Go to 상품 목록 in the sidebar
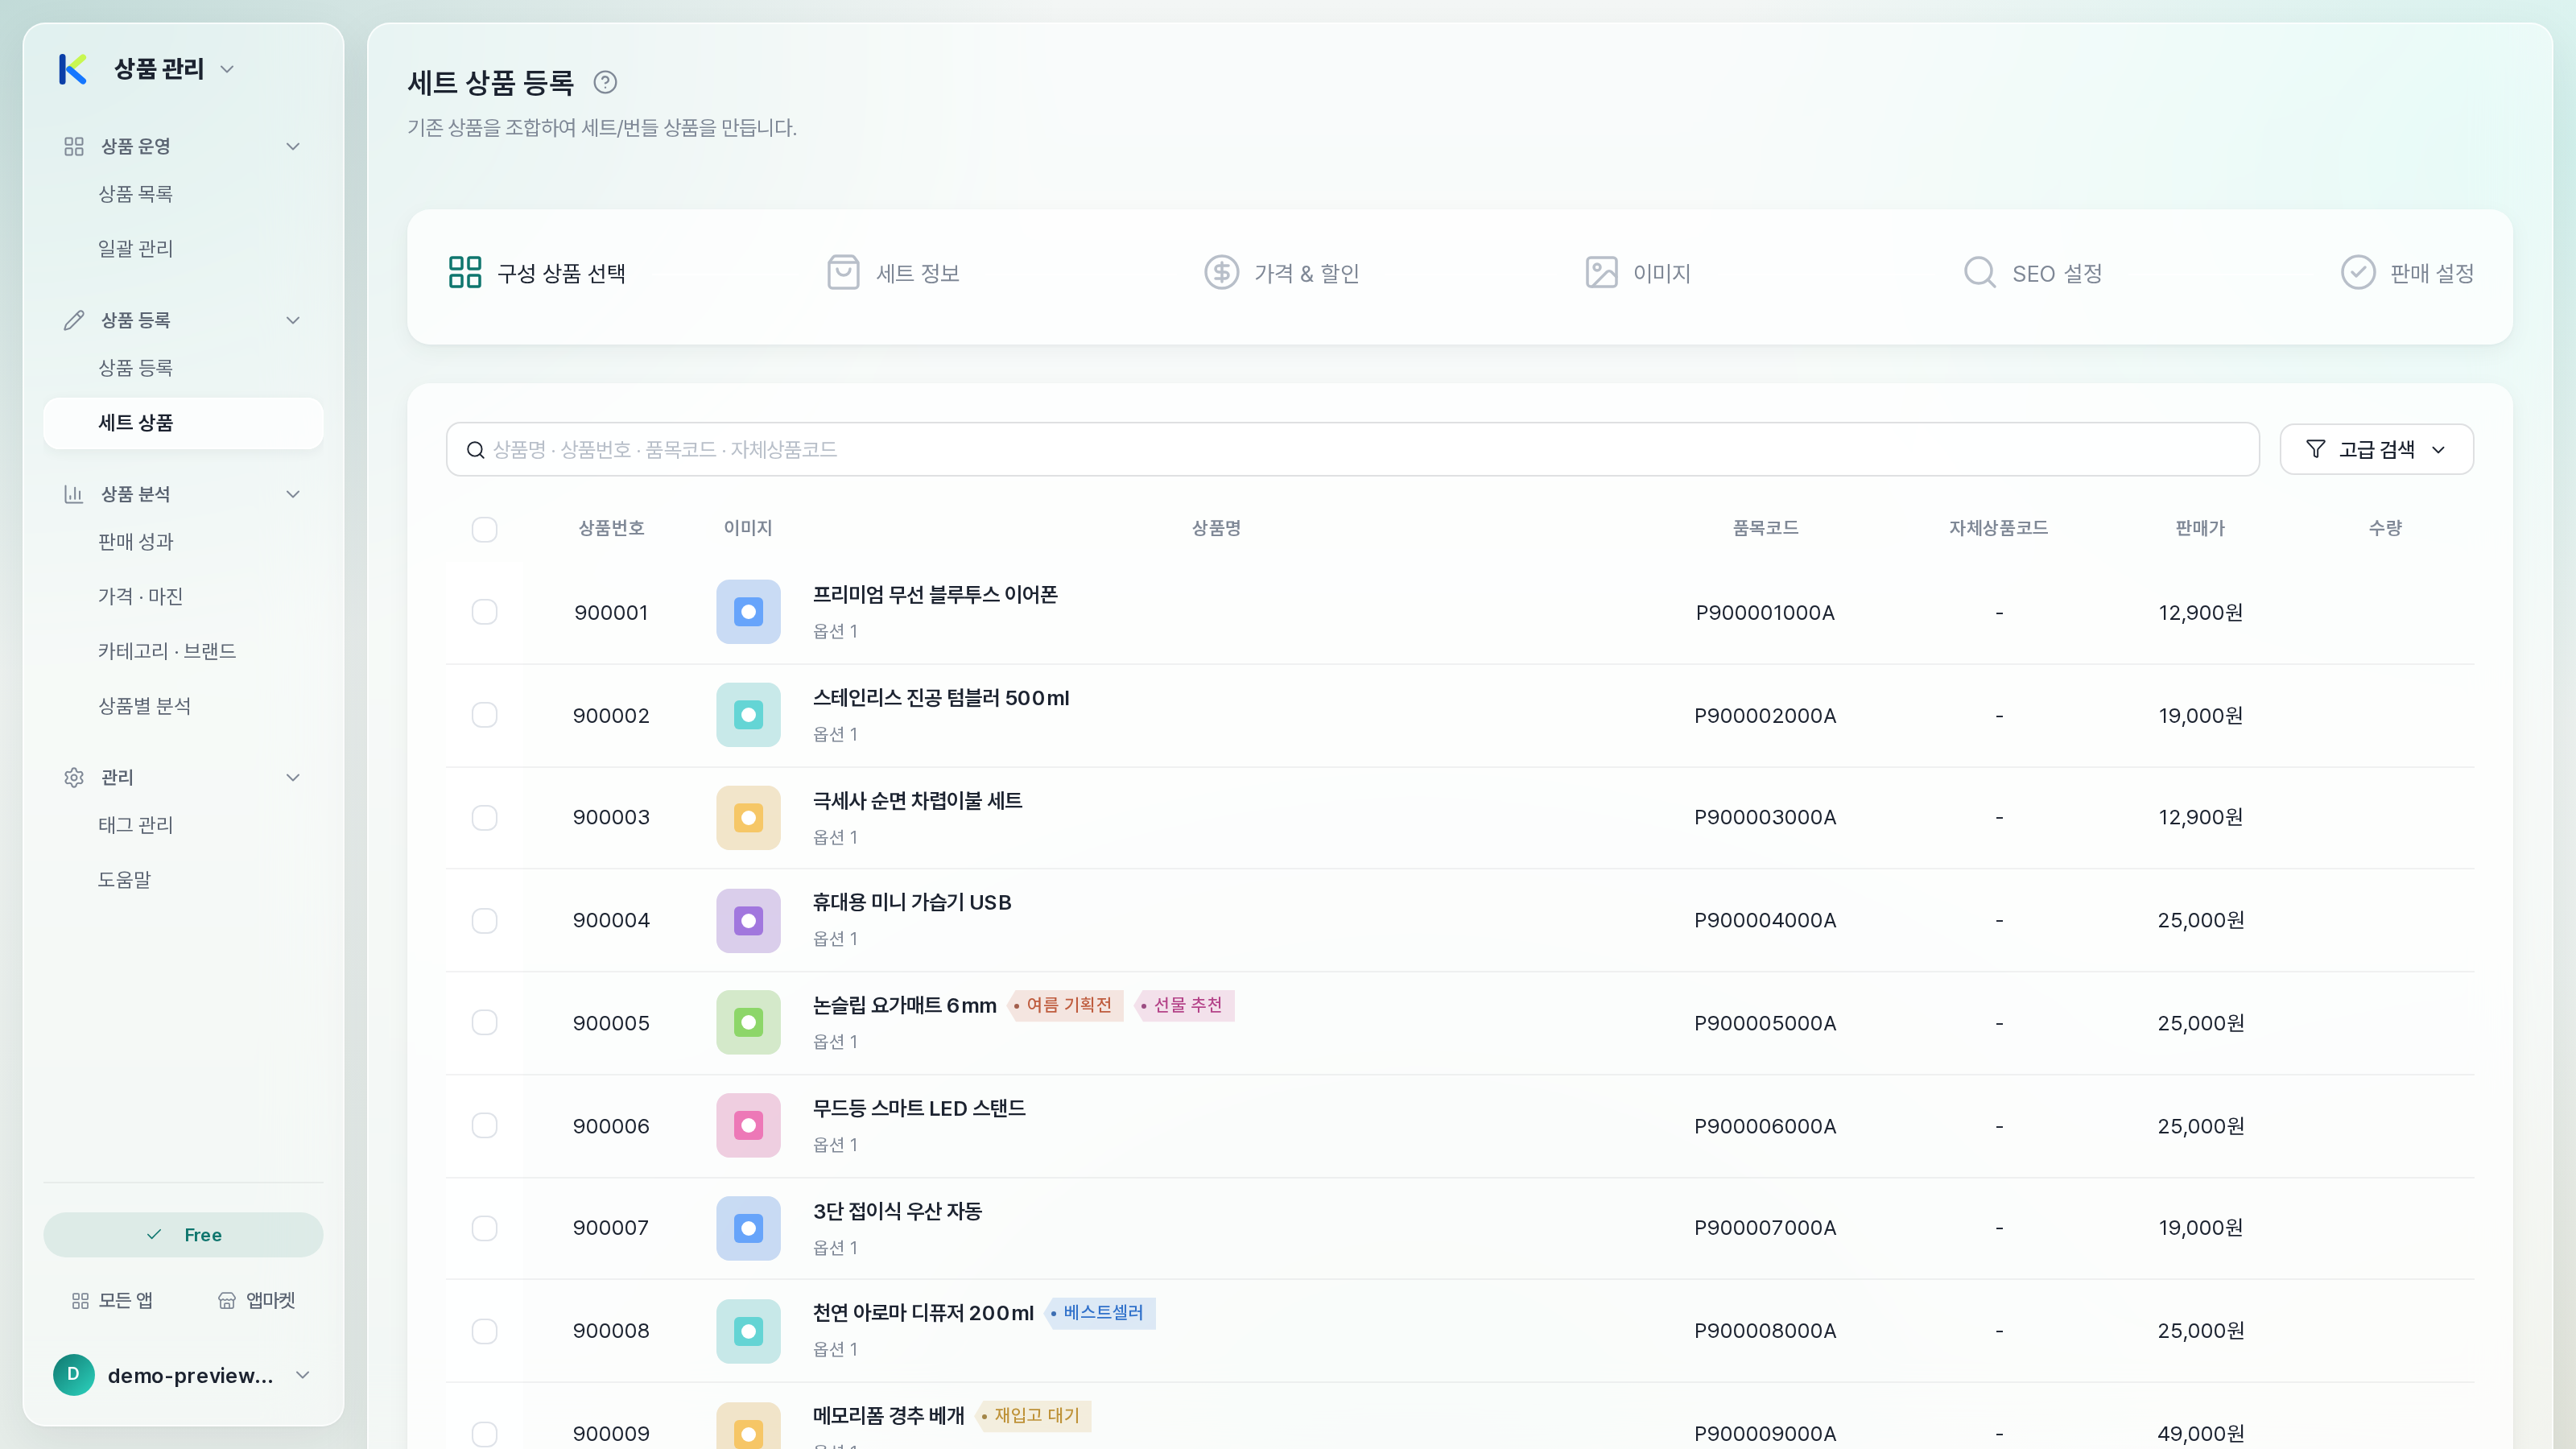The height and width of the screenshot is (1449, 2576). (x=135, y=194)
